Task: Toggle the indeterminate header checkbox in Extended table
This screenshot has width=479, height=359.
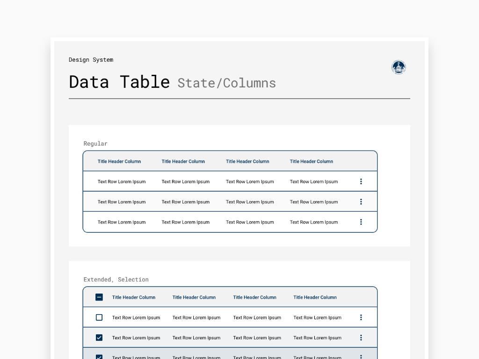Action: pos(99,297)
